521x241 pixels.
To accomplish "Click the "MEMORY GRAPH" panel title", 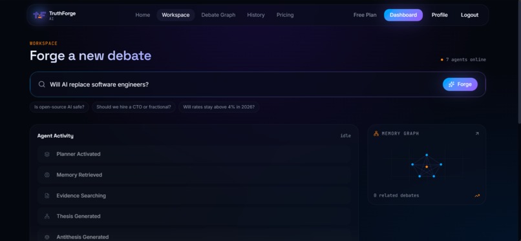I will point(400,134).
